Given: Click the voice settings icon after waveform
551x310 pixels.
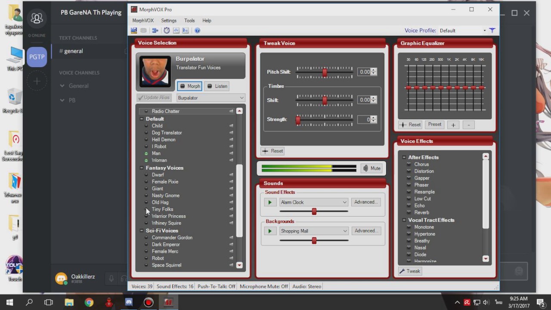Looking at the screenshot, I should [186, 31].
